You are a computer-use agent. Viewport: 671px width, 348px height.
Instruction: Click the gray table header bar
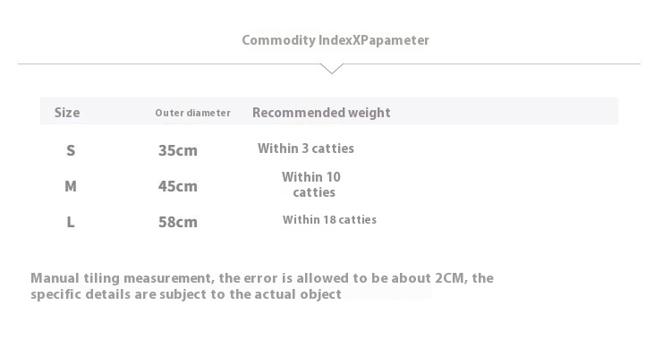(x=329, y=111)
